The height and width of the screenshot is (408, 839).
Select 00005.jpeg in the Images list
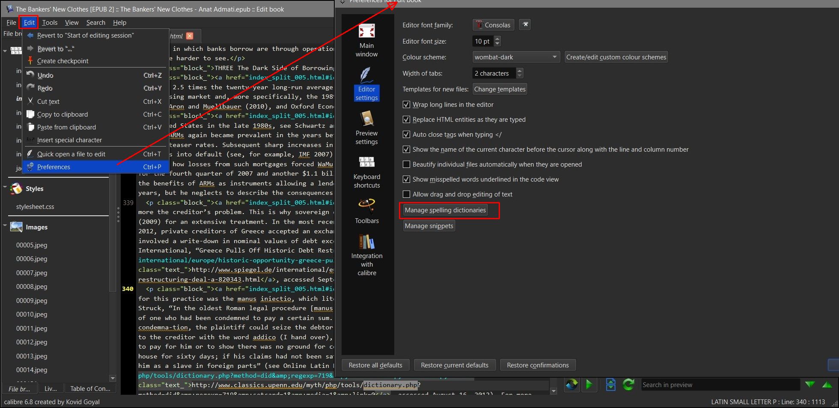pyautogui.click(x=32, y=245)
